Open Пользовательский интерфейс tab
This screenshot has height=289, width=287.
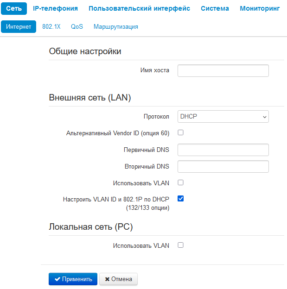point(139,8)
